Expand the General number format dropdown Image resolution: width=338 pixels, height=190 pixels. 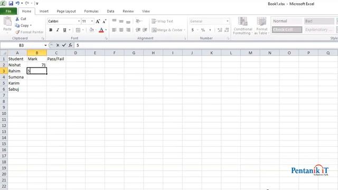(x=228, y=21)
